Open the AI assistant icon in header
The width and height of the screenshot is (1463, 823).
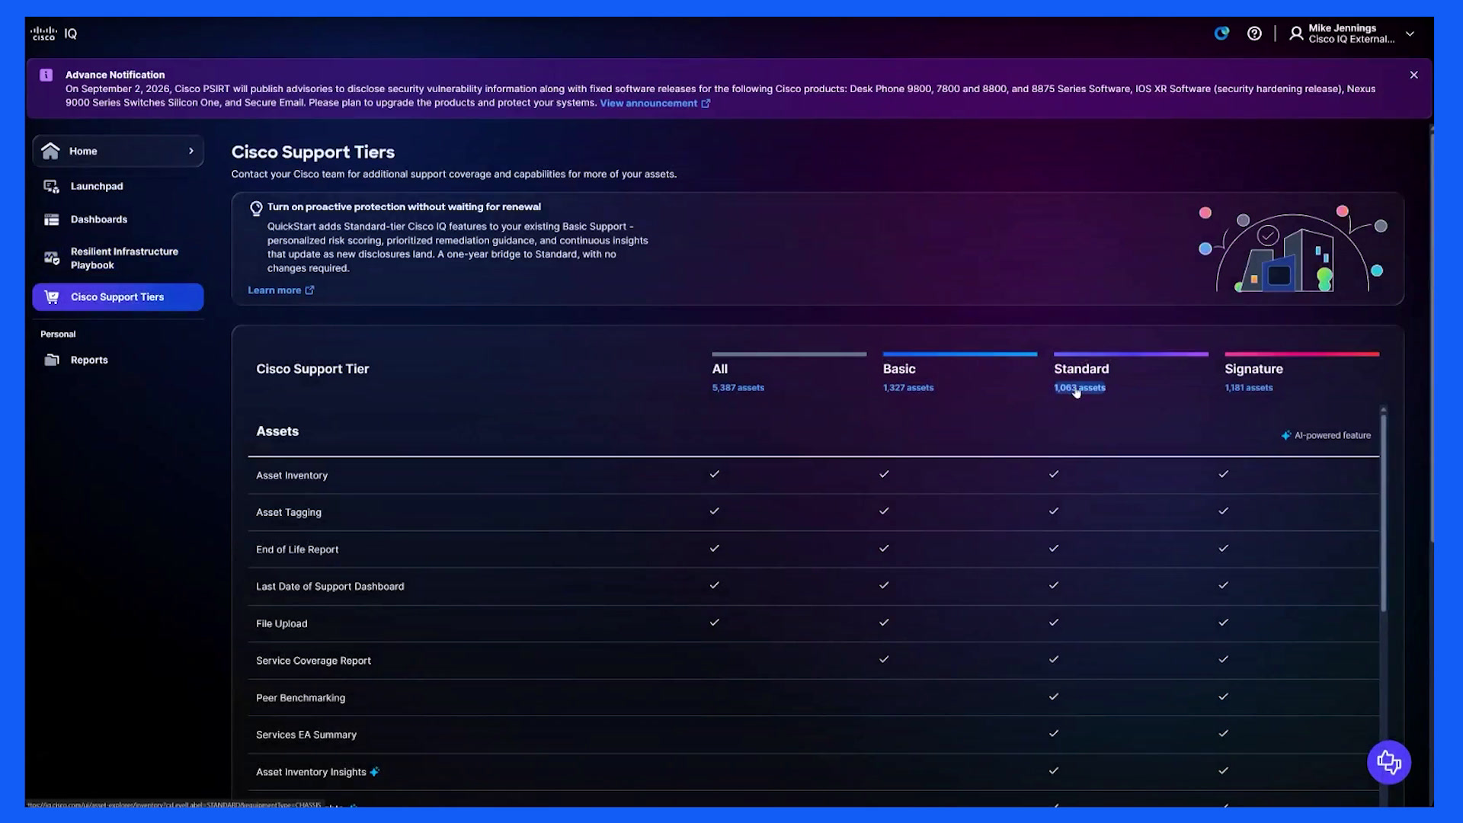tap(1221, 34)
